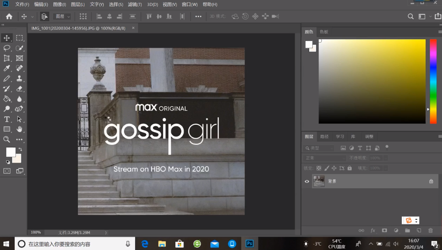Toggle lock position in Layers panel

click(334, 168)
